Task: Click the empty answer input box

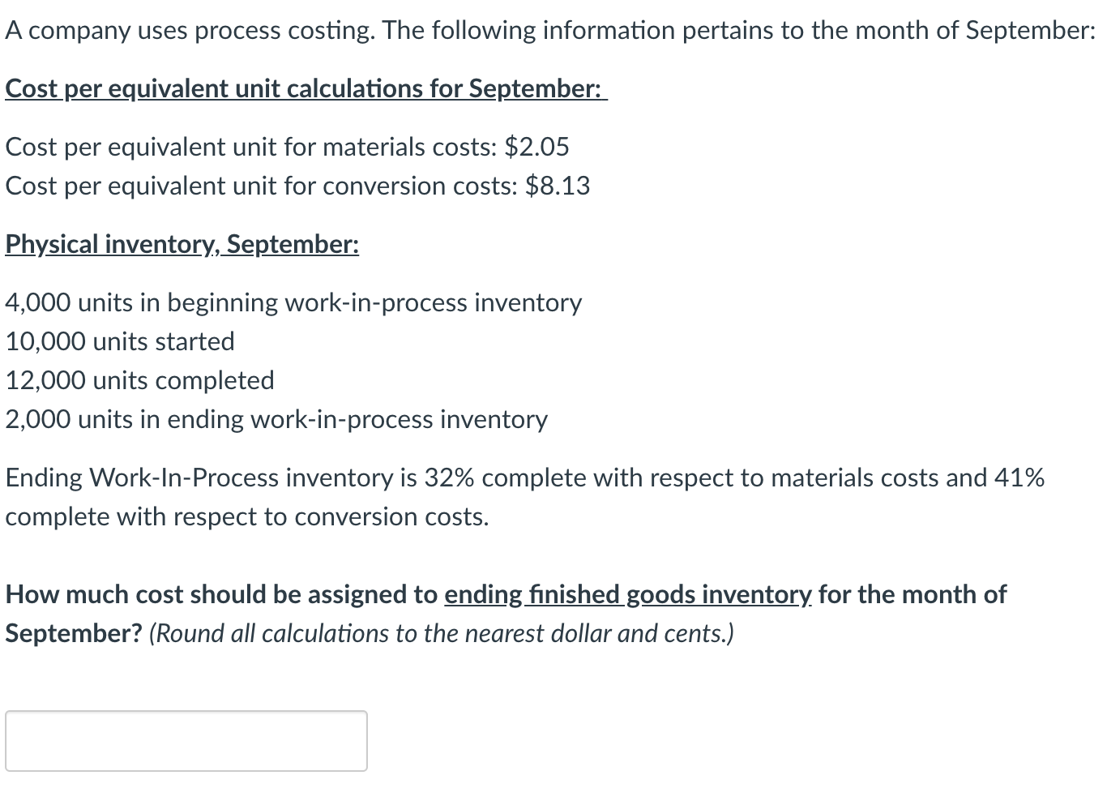Action: coord(186,740)
